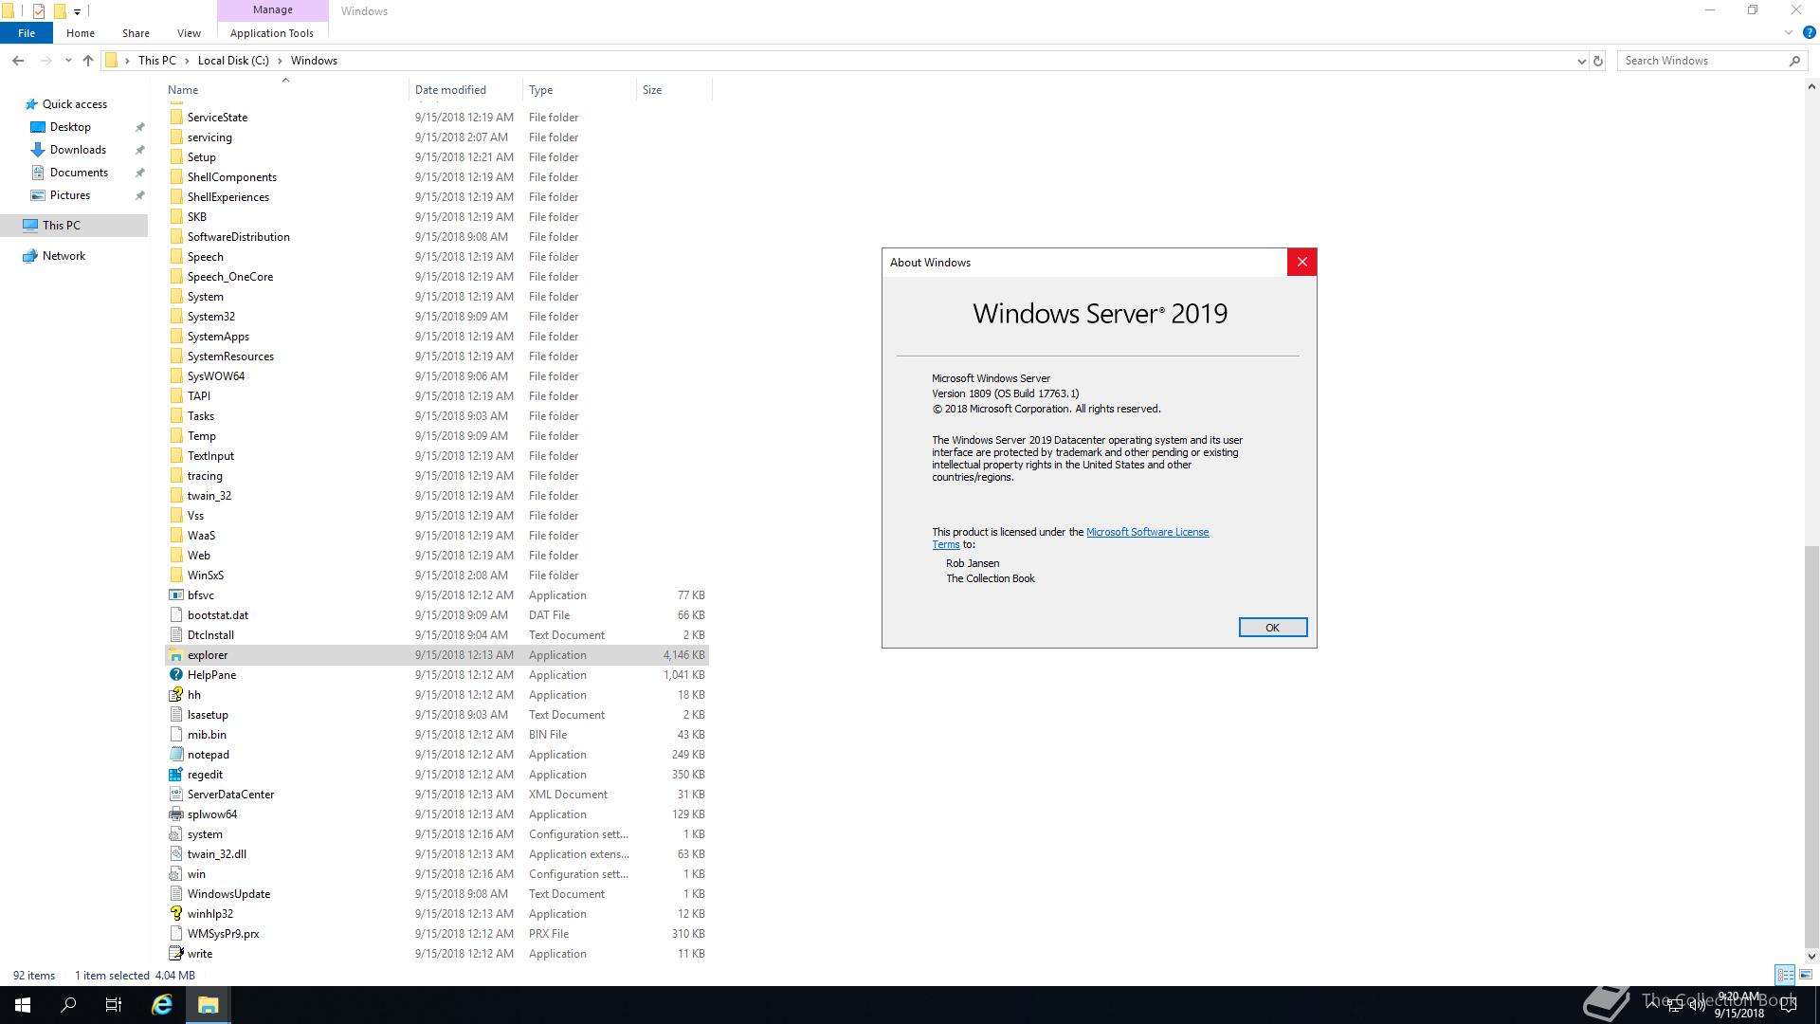Select the ServerDataCenter XML file
The image size is (1820, 1024).
tap(437, 795)
